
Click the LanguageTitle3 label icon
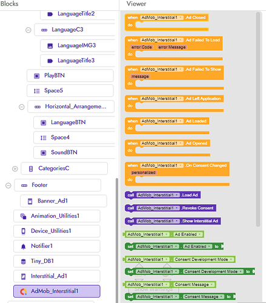(50, 61)
